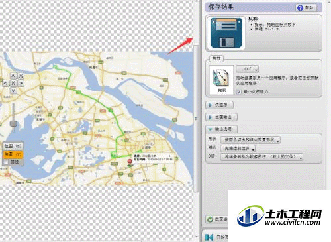Click the drag-out vector file thumbnail icon
The height and width of the screenshot is (242, 331).
[x=221, y=80]
